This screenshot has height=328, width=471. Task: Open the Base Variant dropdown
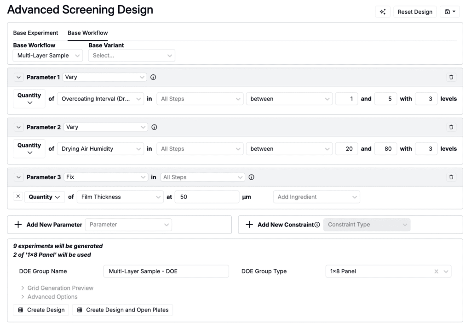132,56
